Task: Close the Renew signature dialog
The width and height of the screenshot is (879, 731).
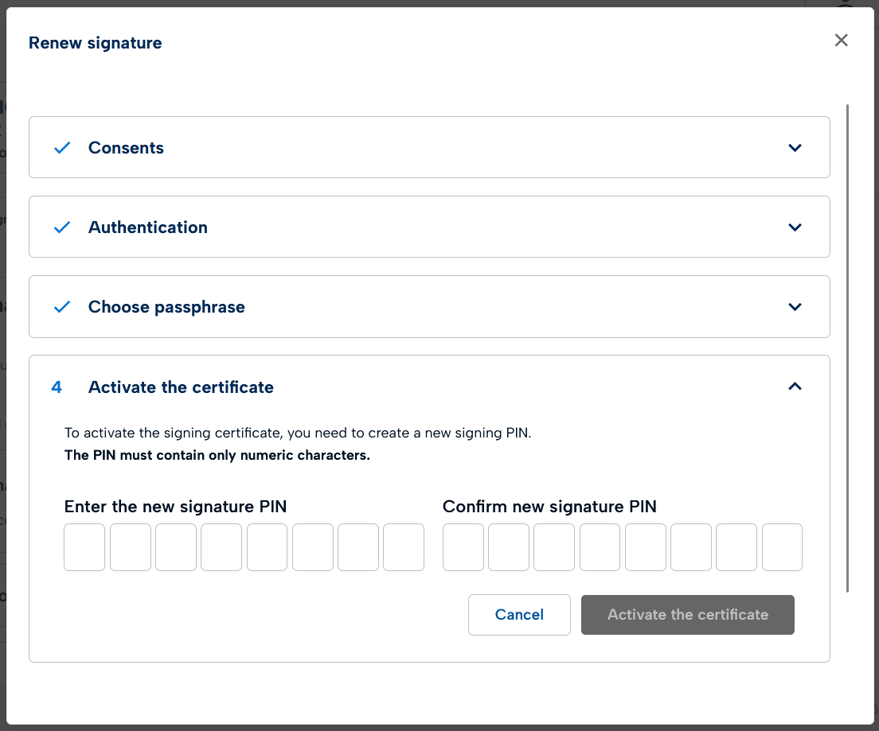Action: click(x=841, y=41)
